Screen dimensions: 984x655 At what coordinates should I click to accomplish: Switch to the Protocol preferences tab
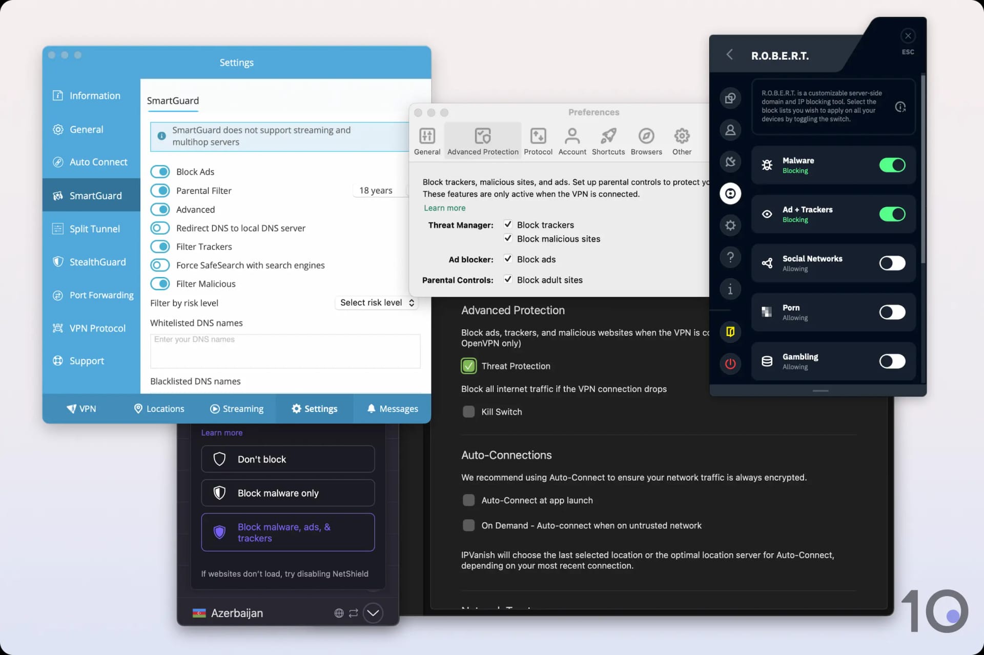tap(537, 141)
